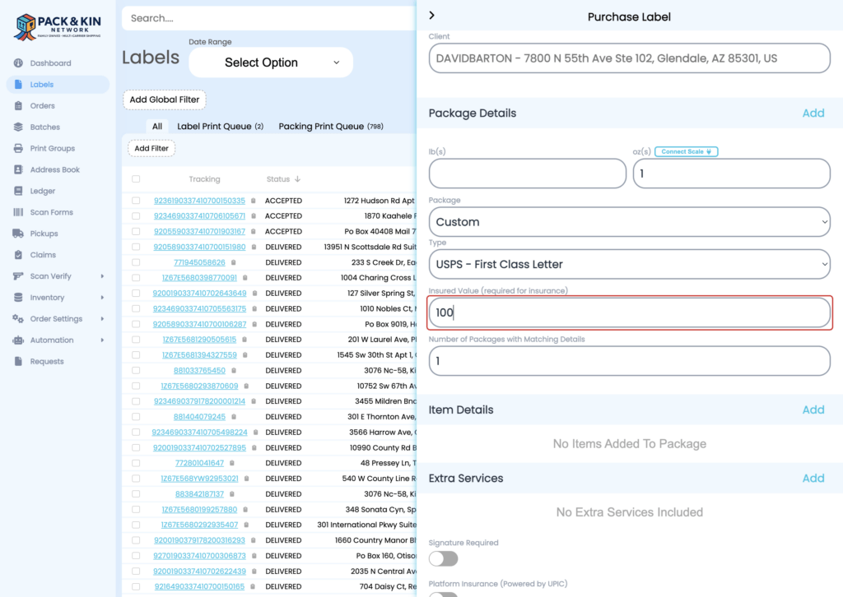The image size is (843, 597).
Task: Open Print Groups printer icon
Action: pyautogui.click(x=19, y=149)
